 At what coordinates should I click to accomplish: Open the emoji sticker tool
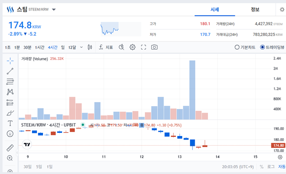click(10, 134)
